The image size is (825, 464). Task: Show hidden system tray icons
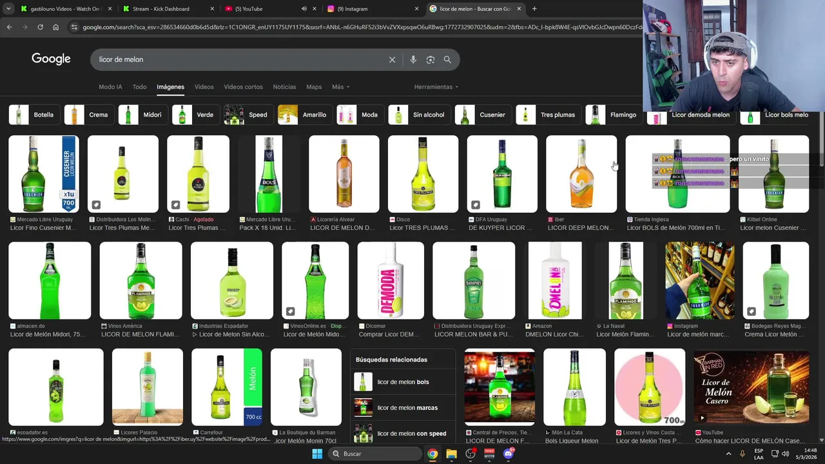coord(729,454)
